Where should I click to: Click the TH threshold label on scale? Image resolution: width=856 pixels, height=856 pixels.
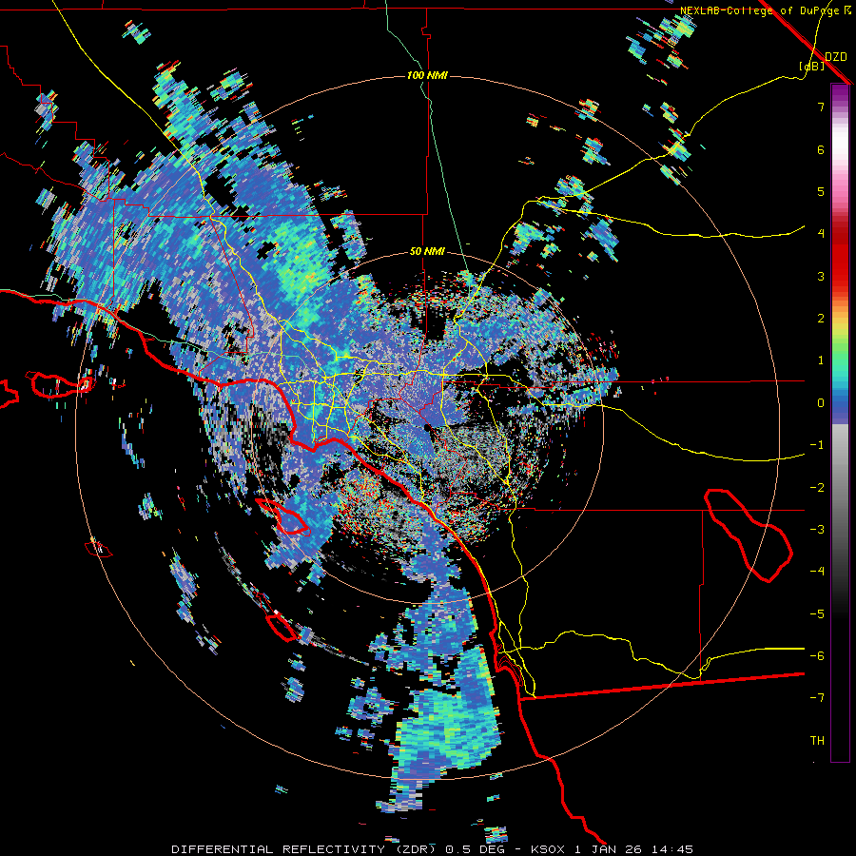click(x=817, y=741)
